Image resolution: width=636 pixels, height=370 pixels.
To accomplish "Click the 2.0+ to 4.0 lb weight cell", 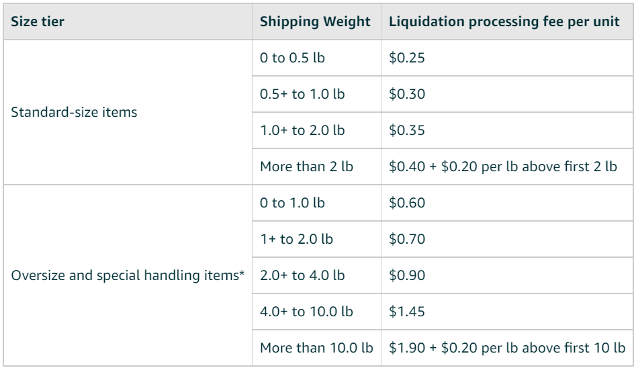I will pyautogui.click(x=316, y=275).
